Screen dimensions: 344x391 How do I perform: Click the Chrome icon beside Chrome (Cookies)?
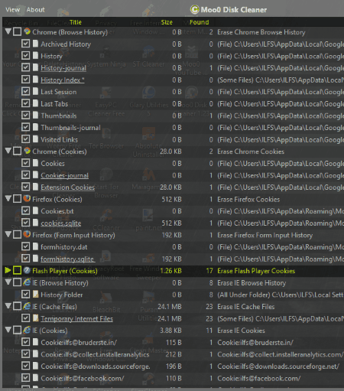(27, 151)
